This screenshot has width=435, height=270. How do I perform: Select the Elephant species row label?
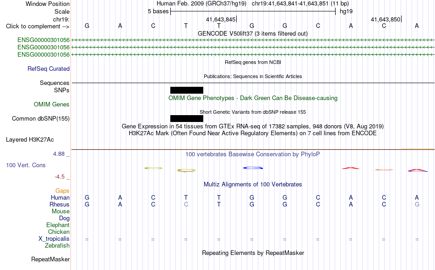(x=58, y=225)
